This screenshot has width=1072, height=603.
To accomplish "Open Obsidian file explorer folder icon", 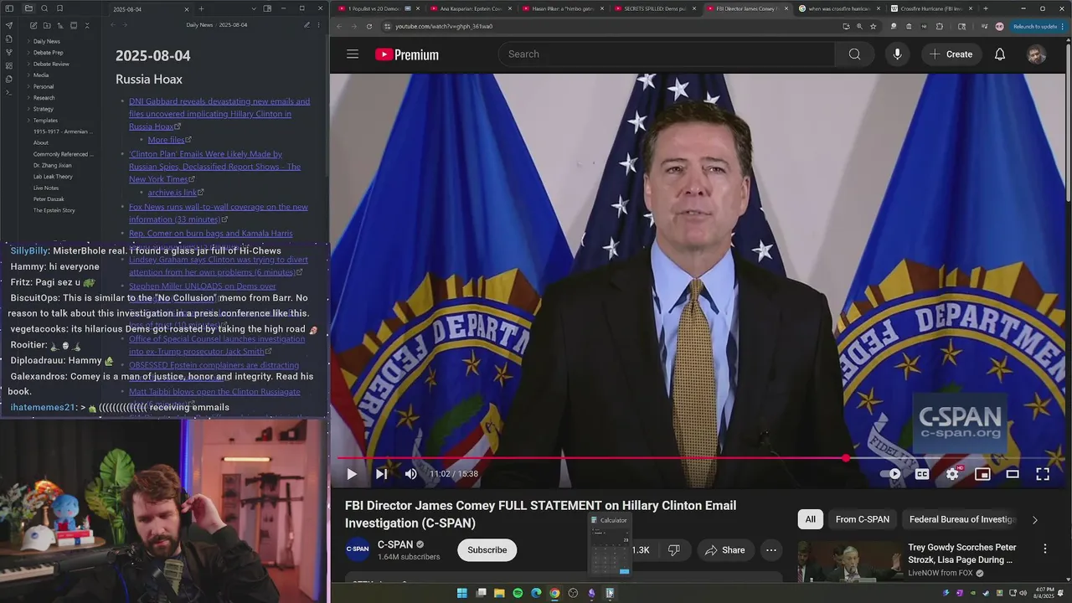I will click(28, 8).
